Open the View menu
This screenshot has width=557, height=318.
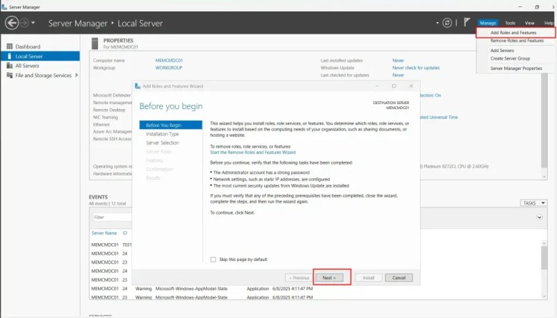pos(529,23)
